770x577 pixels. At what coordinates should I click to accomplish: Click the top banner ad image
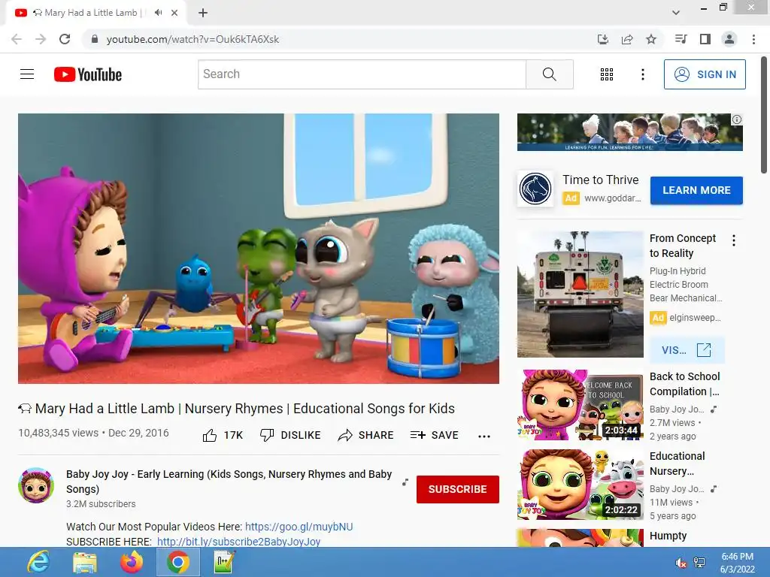pyautogui.click(x=629, y=132)
